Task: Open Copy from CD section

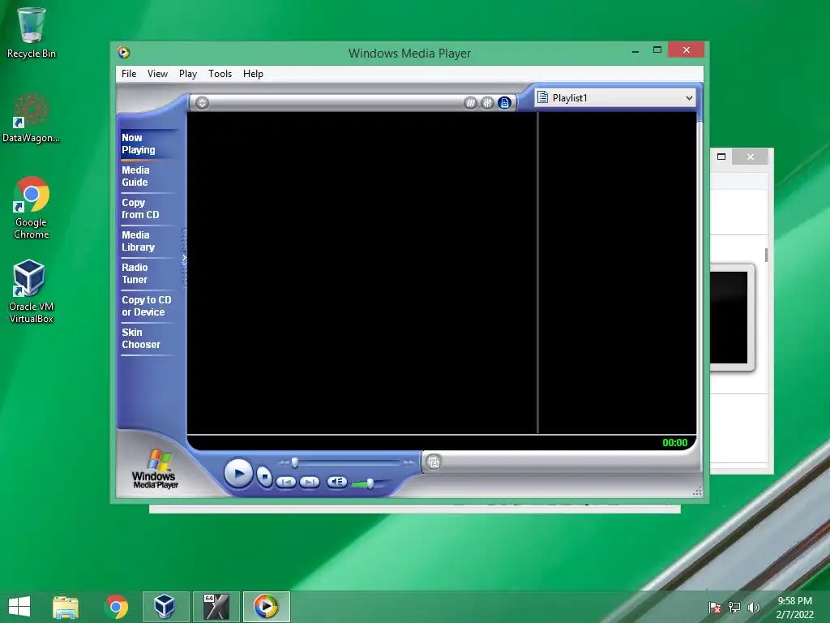Action: coord(140,208)
